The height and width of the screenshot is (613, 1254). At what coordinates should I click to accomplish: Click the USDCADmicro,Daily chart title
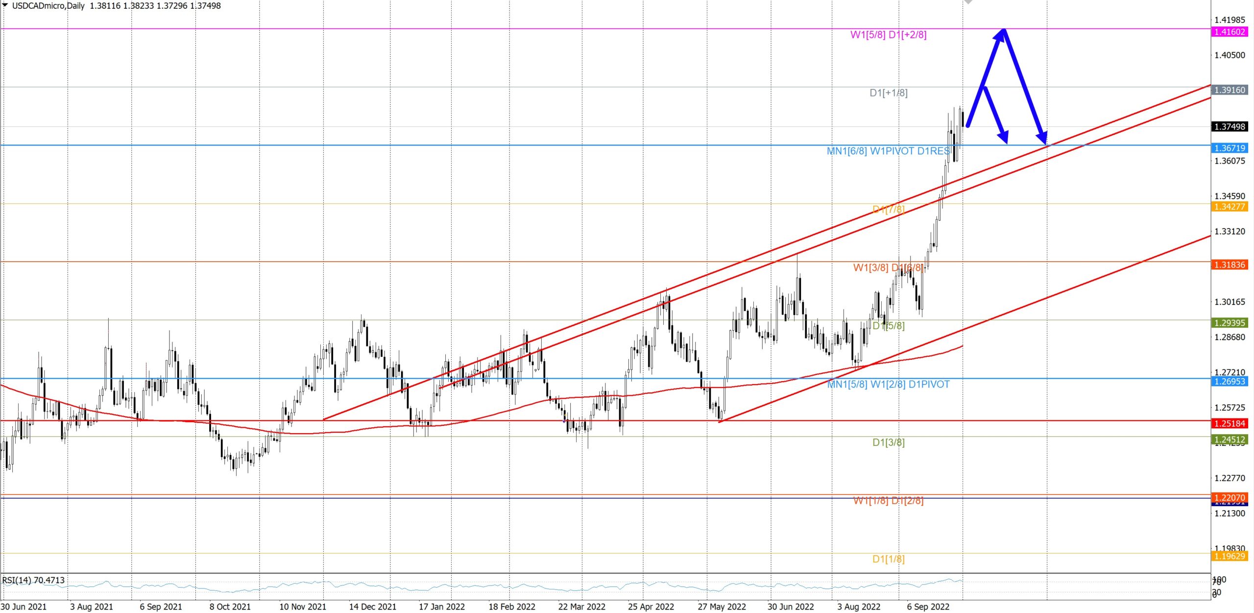pos(48,6)
